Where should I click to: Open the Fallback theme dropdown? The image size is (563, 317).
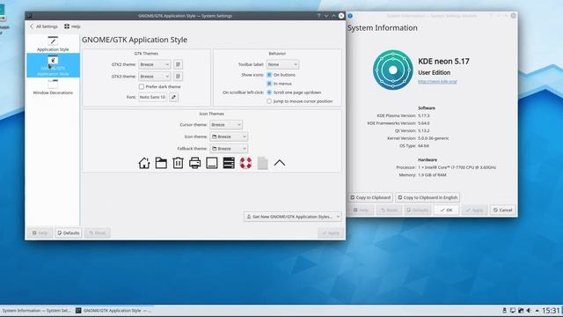[x=229, y=149]
